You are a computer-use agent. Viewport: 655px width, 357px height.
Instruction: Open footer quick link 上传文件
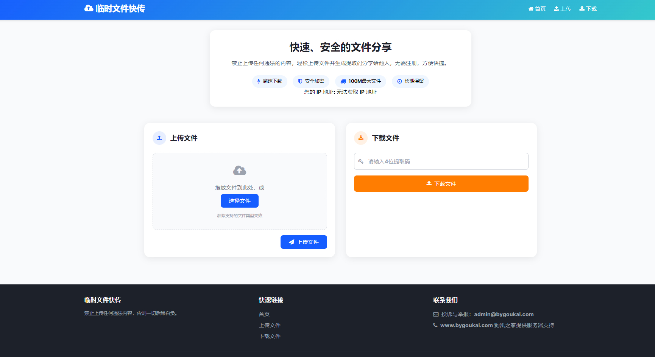click(270, 325)
